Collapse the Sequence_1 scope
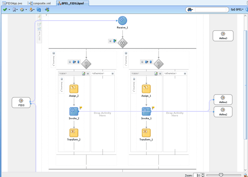 point(126,53)
